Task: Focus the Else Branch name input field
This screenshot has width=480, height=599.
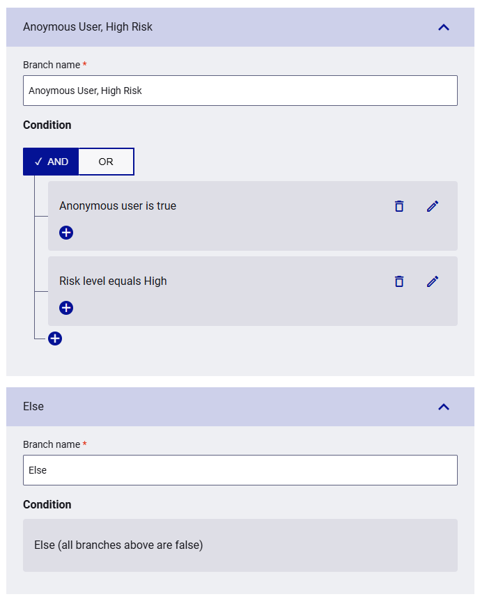Action: (240, 470)
